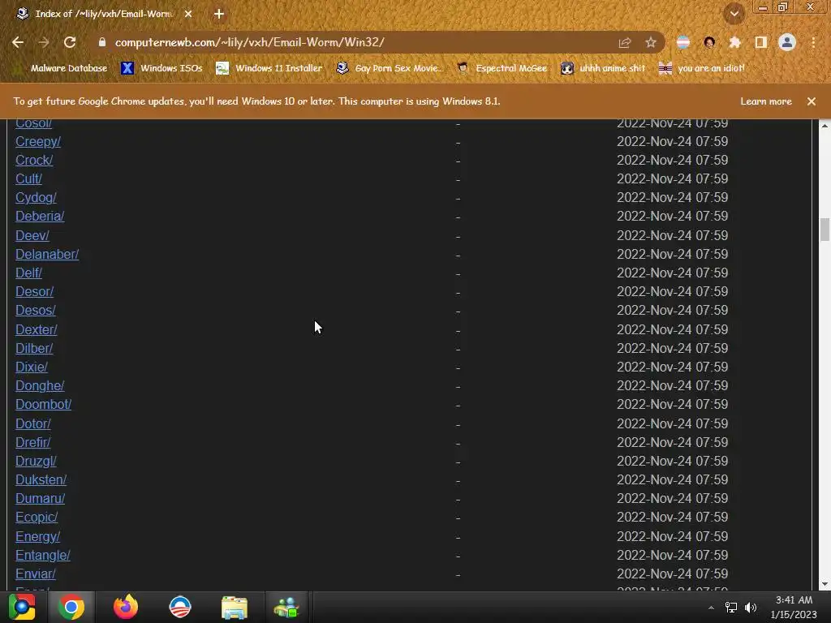Open the Windows 11 Installer bookmark
831x623 pixels.
click(269, 68)
